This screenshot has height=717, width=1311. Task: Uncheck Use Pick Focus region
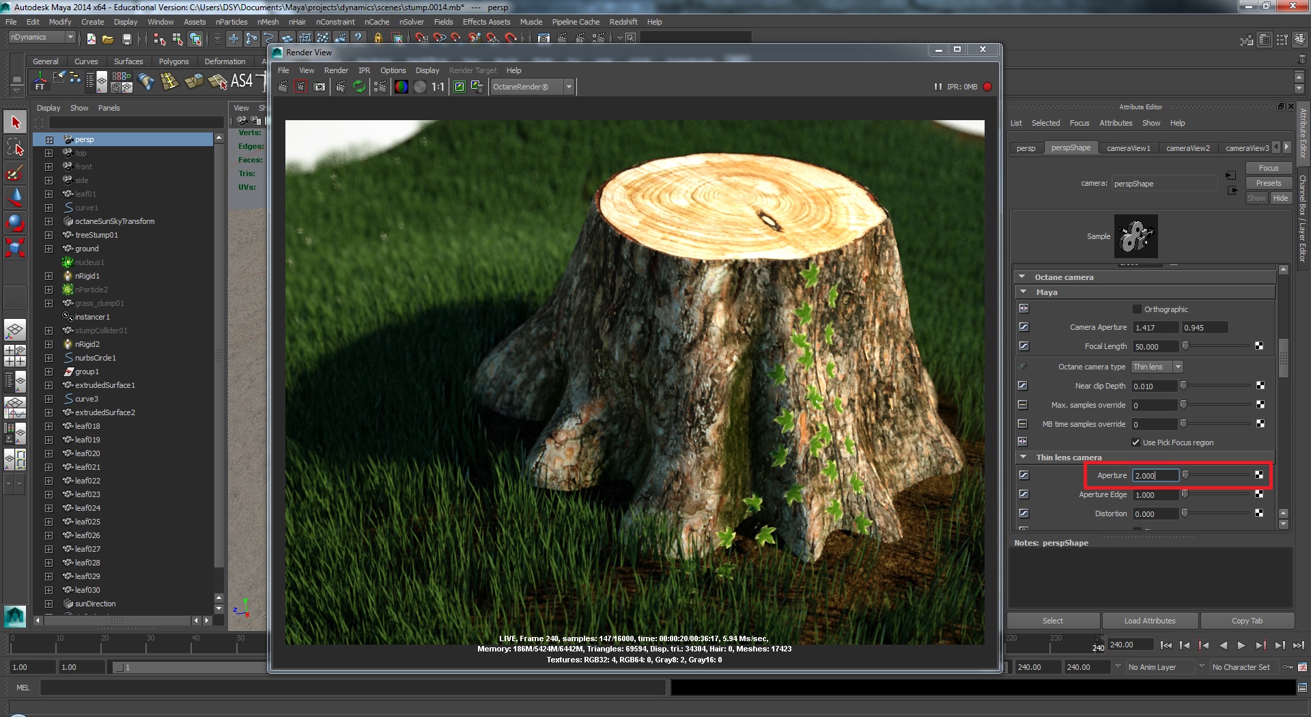1136,442
